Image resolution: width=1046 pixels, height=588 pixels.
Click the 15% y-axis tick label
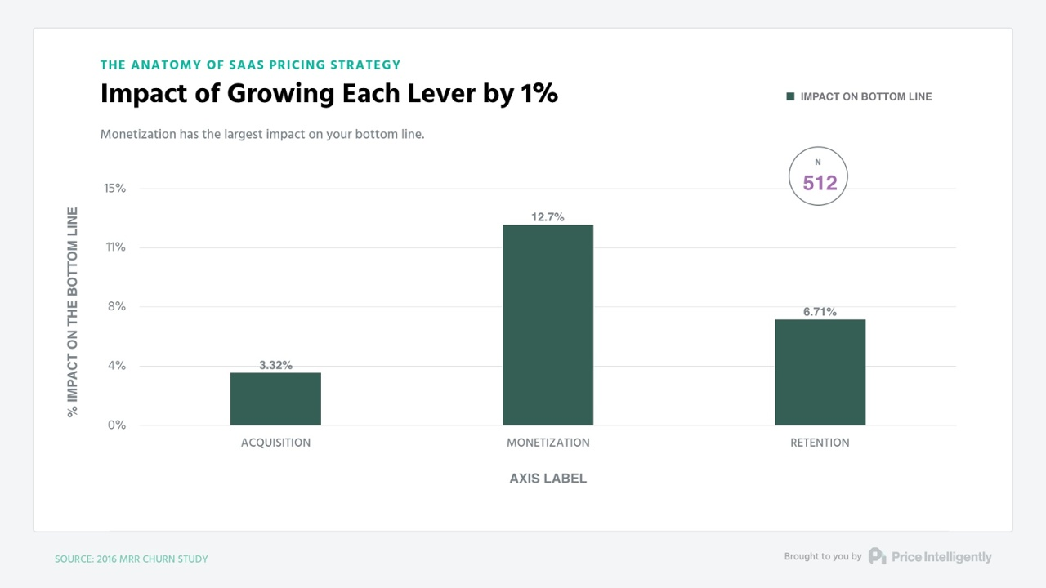pyautogui.click(x=115, y=189)
